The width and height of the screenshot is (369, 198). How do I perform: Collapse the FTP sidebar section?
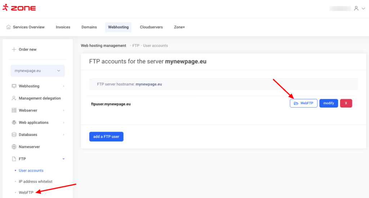click(64, 159)
